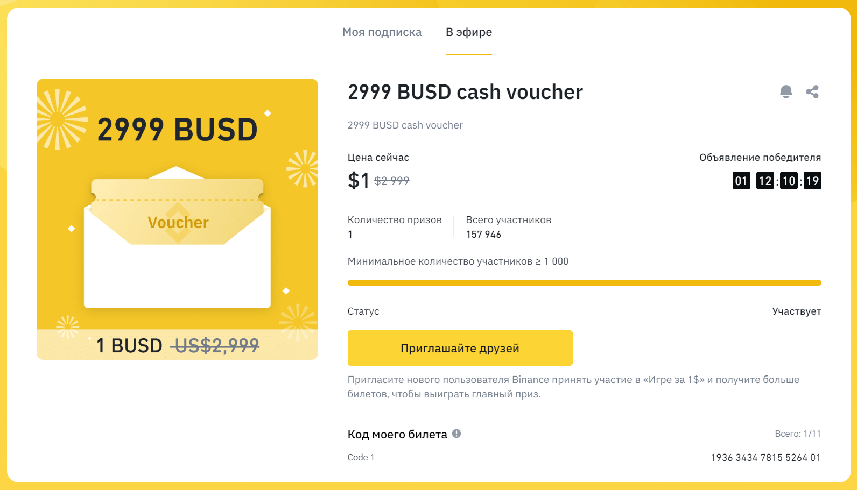Click the Участвует status label

tap(797, 311)
